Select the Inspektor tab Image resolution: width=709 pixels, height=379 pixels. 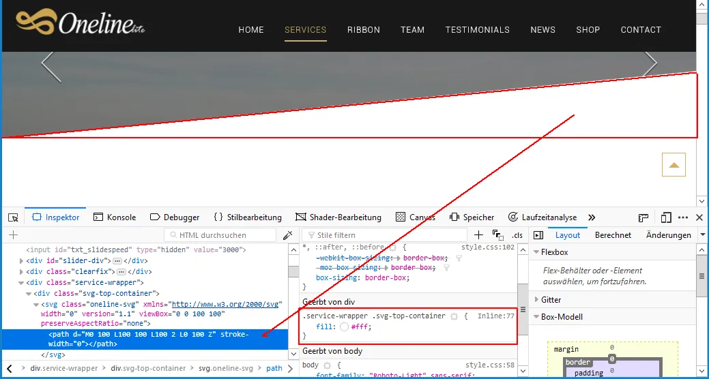pyautogui.click(x=56, y=217)
